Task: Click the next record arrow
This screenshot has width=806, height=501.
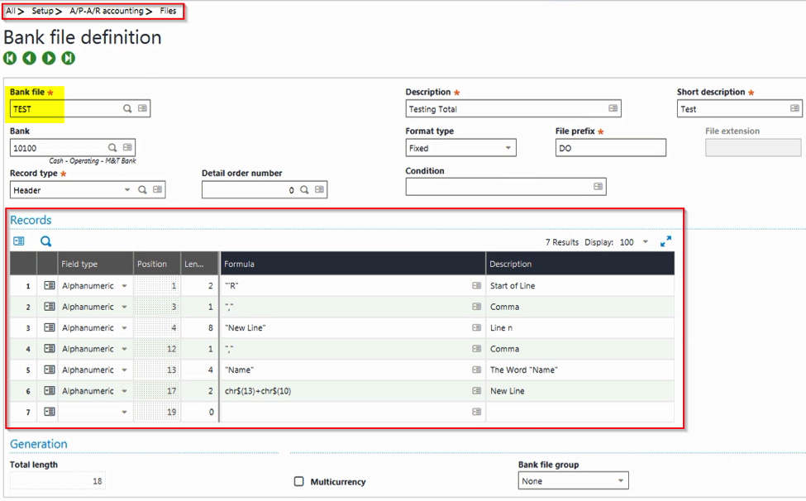Action: tap(48, 58)
